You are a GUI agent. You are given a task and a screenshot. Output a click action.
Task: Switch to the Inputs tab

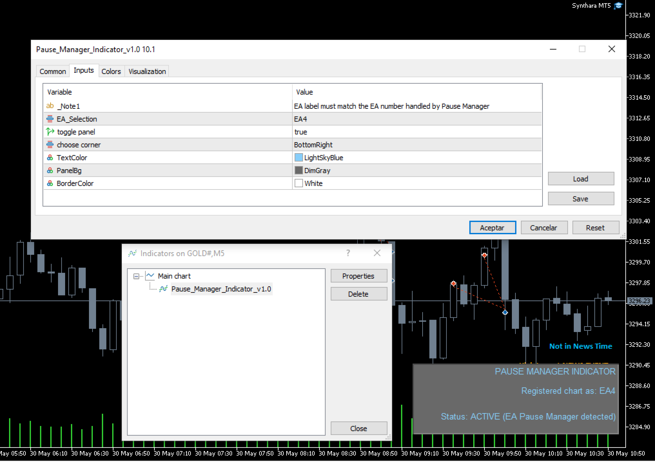[84, 71]
